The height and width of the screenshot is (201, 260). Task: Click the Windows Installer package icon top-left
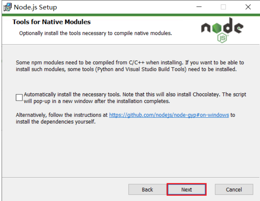pos(7,7)
